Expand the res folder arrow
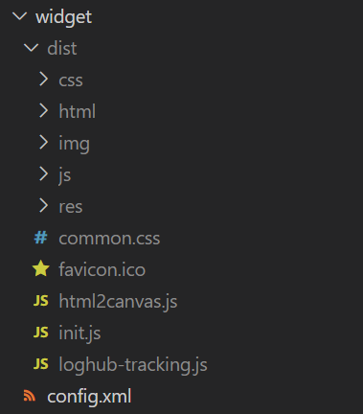The image size is (363, 414). click(43, 206)
